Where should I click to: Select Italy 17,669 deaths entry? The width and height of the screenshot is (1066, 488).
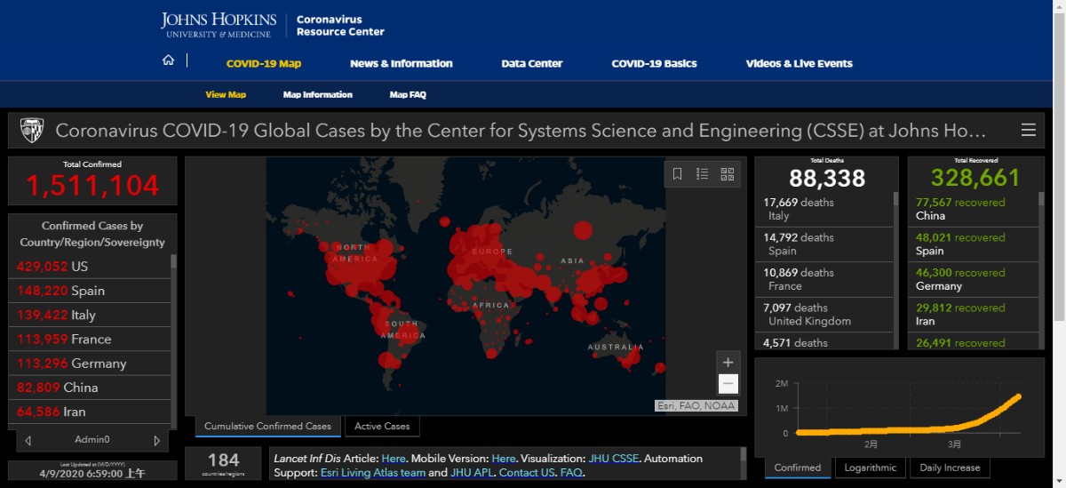[x=823, y=209]
